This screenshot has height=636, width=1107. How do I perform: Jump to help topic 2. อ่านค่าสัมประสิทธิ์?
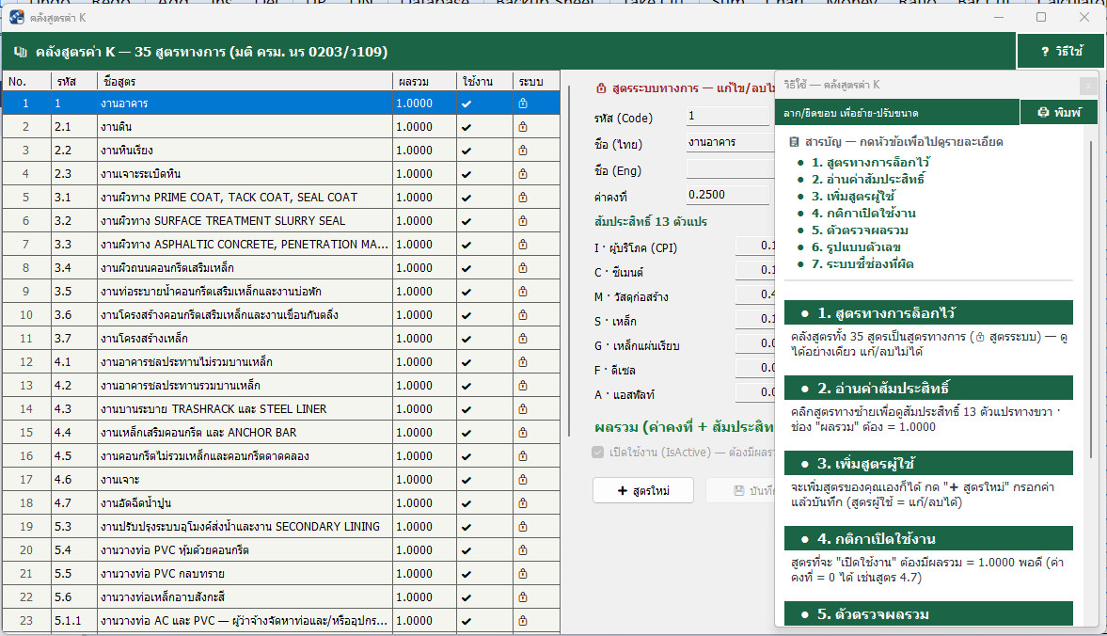pyautogui.click(x=868, y=180)
